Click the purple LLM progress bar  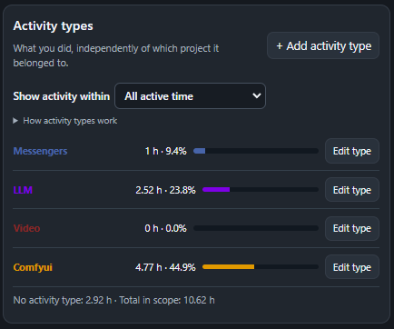tap(261, 190)
